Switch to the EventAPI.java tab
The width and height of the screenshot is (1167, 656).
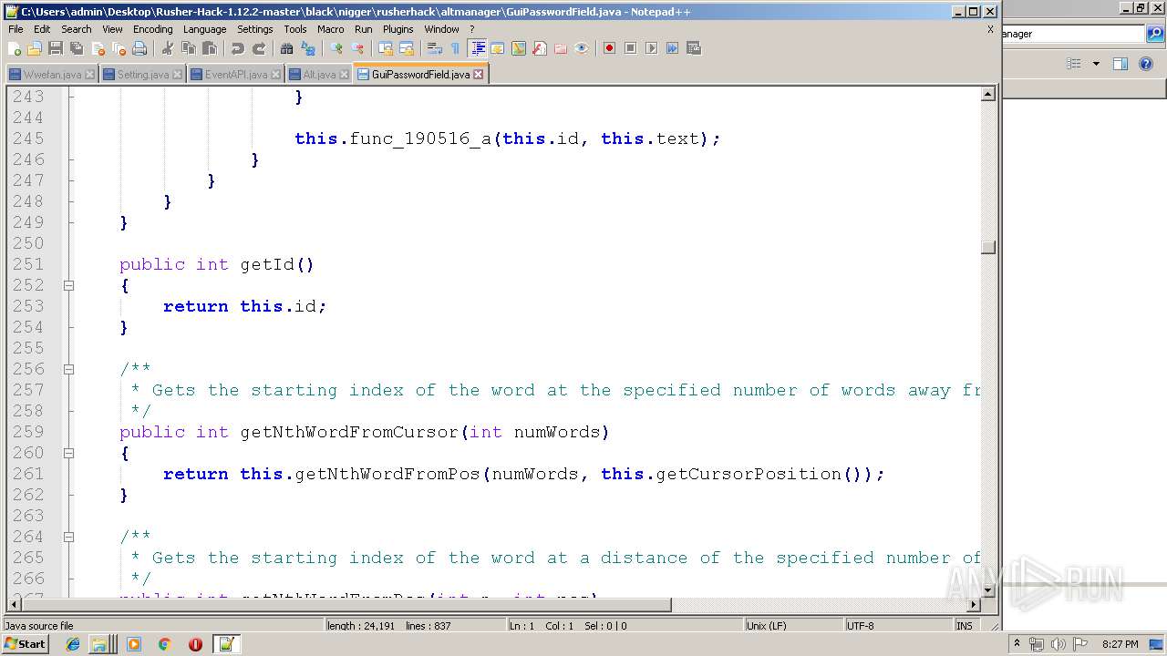(x=236, y=75)
